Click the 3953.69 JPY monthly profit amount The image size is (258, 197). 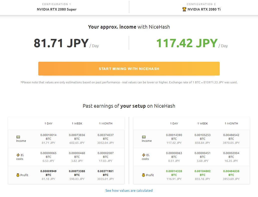[231, 179]
